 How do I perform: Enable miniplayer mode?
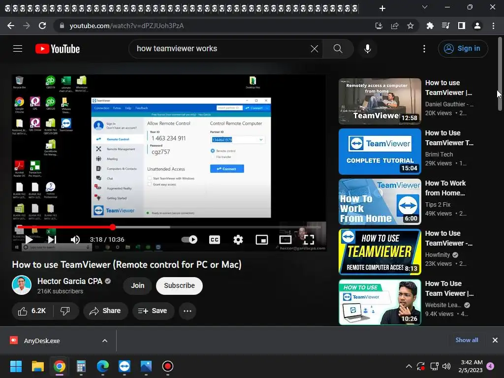(x=262, y=240)
